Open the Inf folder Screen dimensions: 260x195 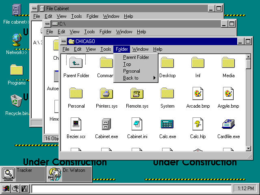coord(198,62)
